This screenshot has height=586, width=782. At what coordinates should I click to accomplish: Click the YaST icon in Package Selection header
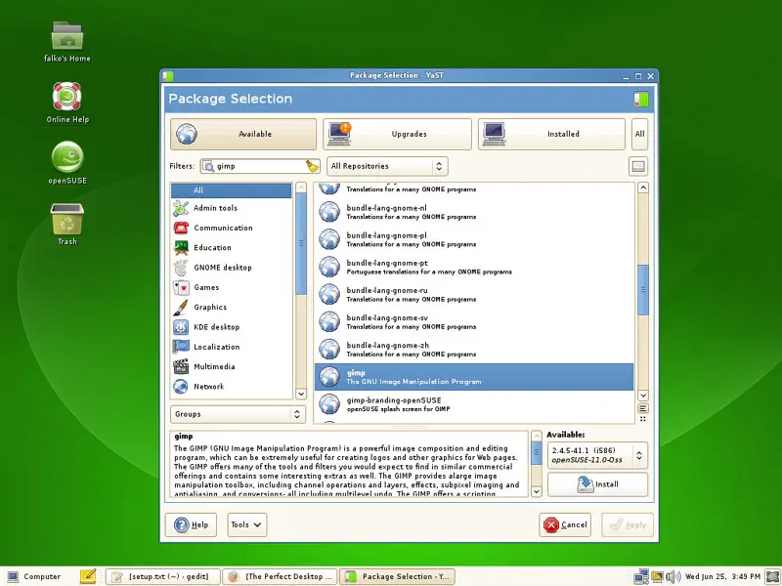coord(641,100)
